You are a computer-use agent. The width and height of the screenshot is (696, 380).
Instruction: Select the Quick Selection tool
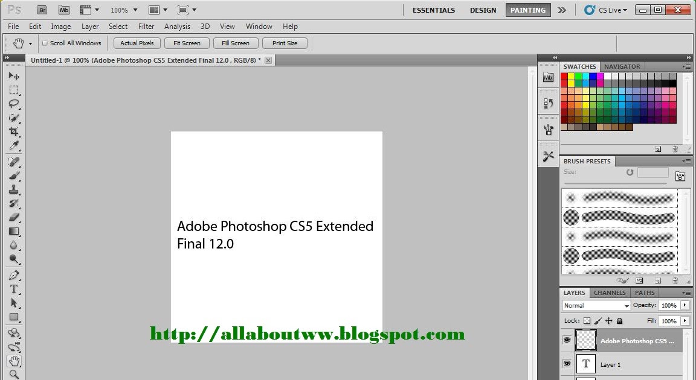tap(14, 118)
